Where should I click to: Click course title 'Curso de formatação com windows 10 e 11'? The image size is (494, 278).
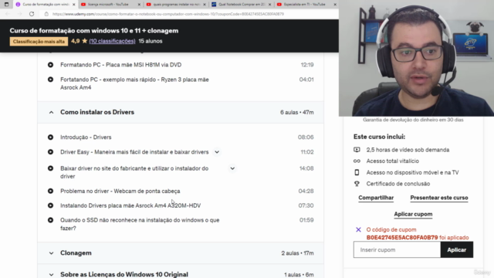(94, 31)
